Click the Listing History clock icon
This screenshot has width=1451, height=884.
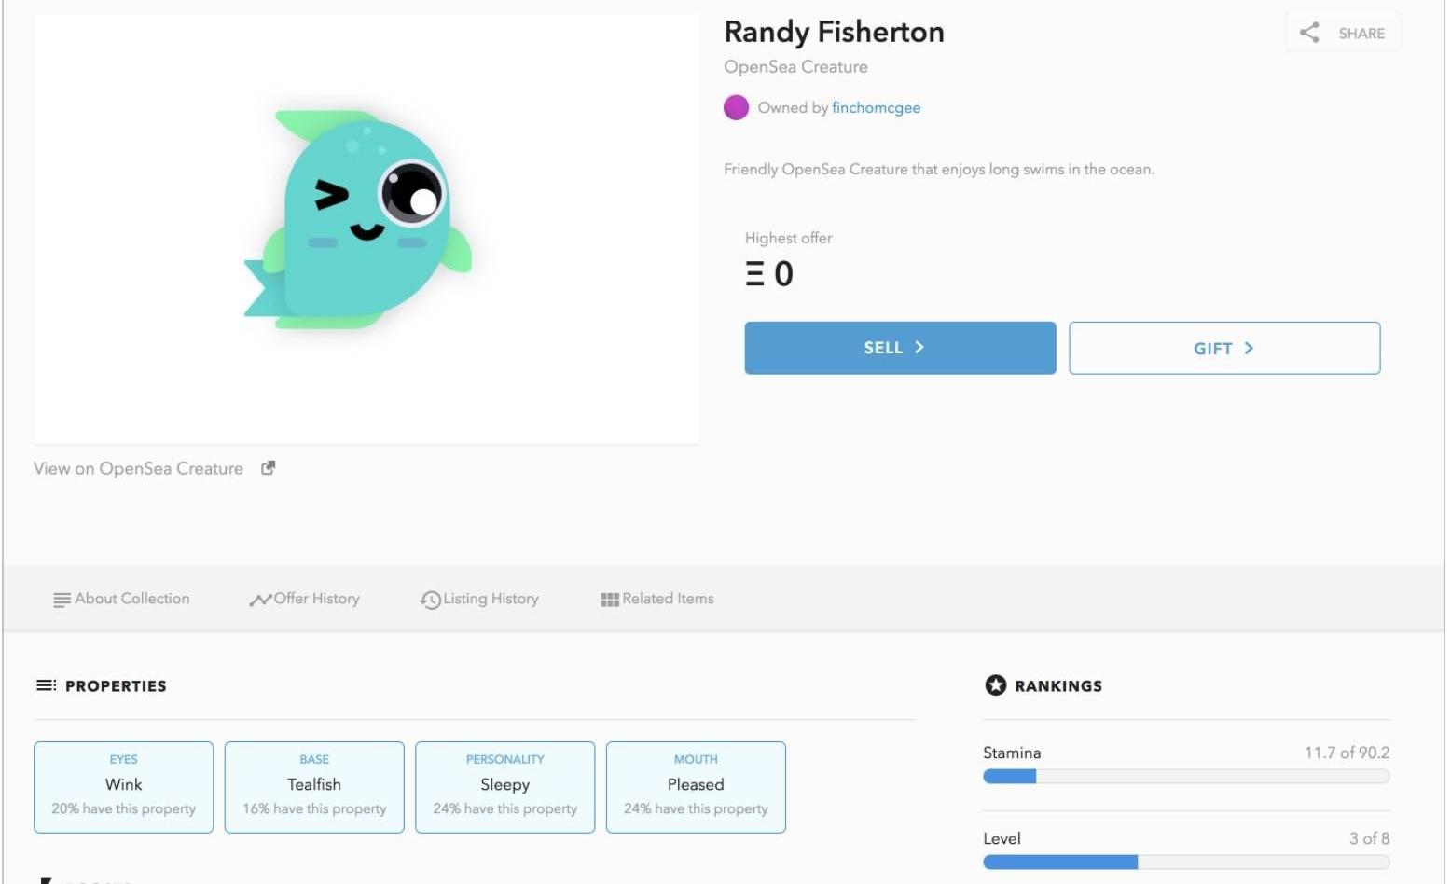(430, 600)
